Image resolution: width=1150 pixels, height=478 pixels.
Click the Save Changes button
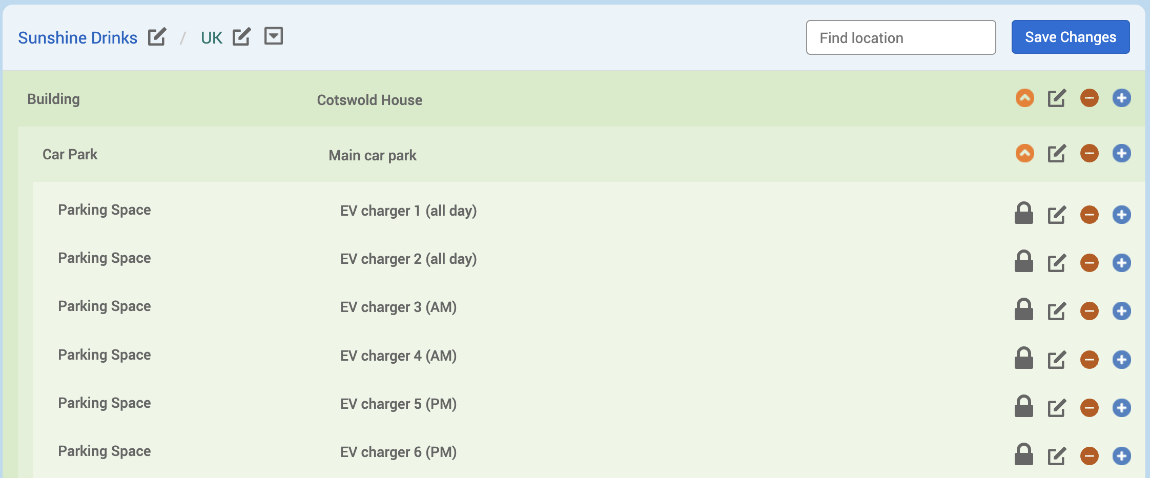pyautogui.click(x=1070, y=37)
